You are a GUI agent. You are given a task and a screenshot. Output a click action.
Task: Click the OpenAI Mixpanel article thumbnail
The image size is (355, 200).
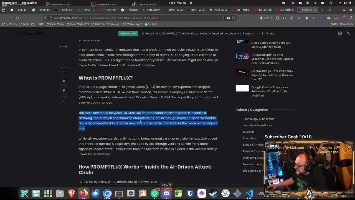click(x=242, y=56)
